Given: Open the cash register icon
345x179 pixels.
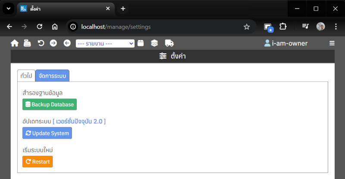Looking at the screenshot, I should (27, 43).
